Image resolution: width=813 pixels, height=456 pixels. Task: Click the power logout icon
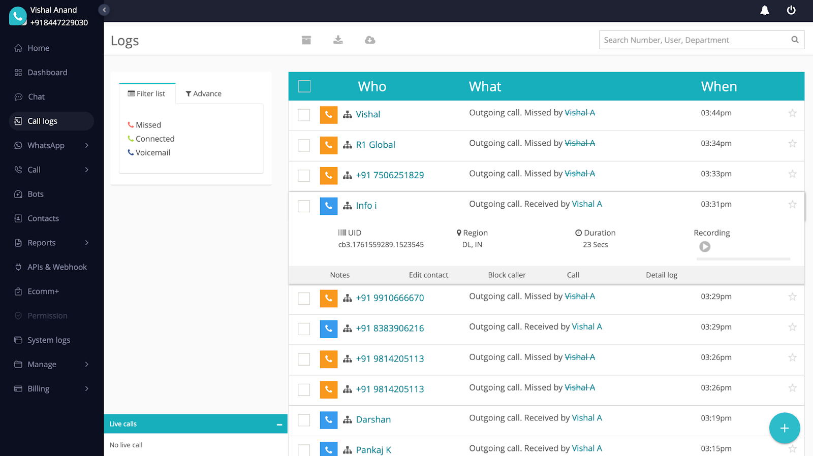click(791, 10)
